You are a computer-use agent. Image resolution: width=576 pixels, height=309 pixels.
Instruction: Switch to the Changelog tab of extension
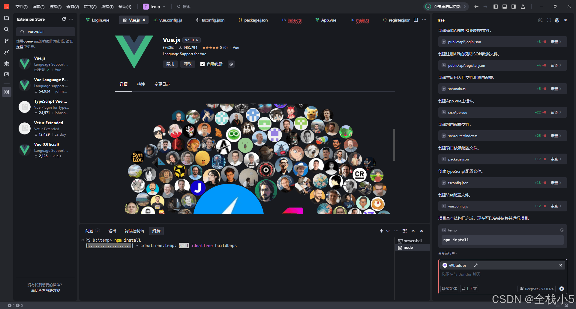[x=162, y=84]
